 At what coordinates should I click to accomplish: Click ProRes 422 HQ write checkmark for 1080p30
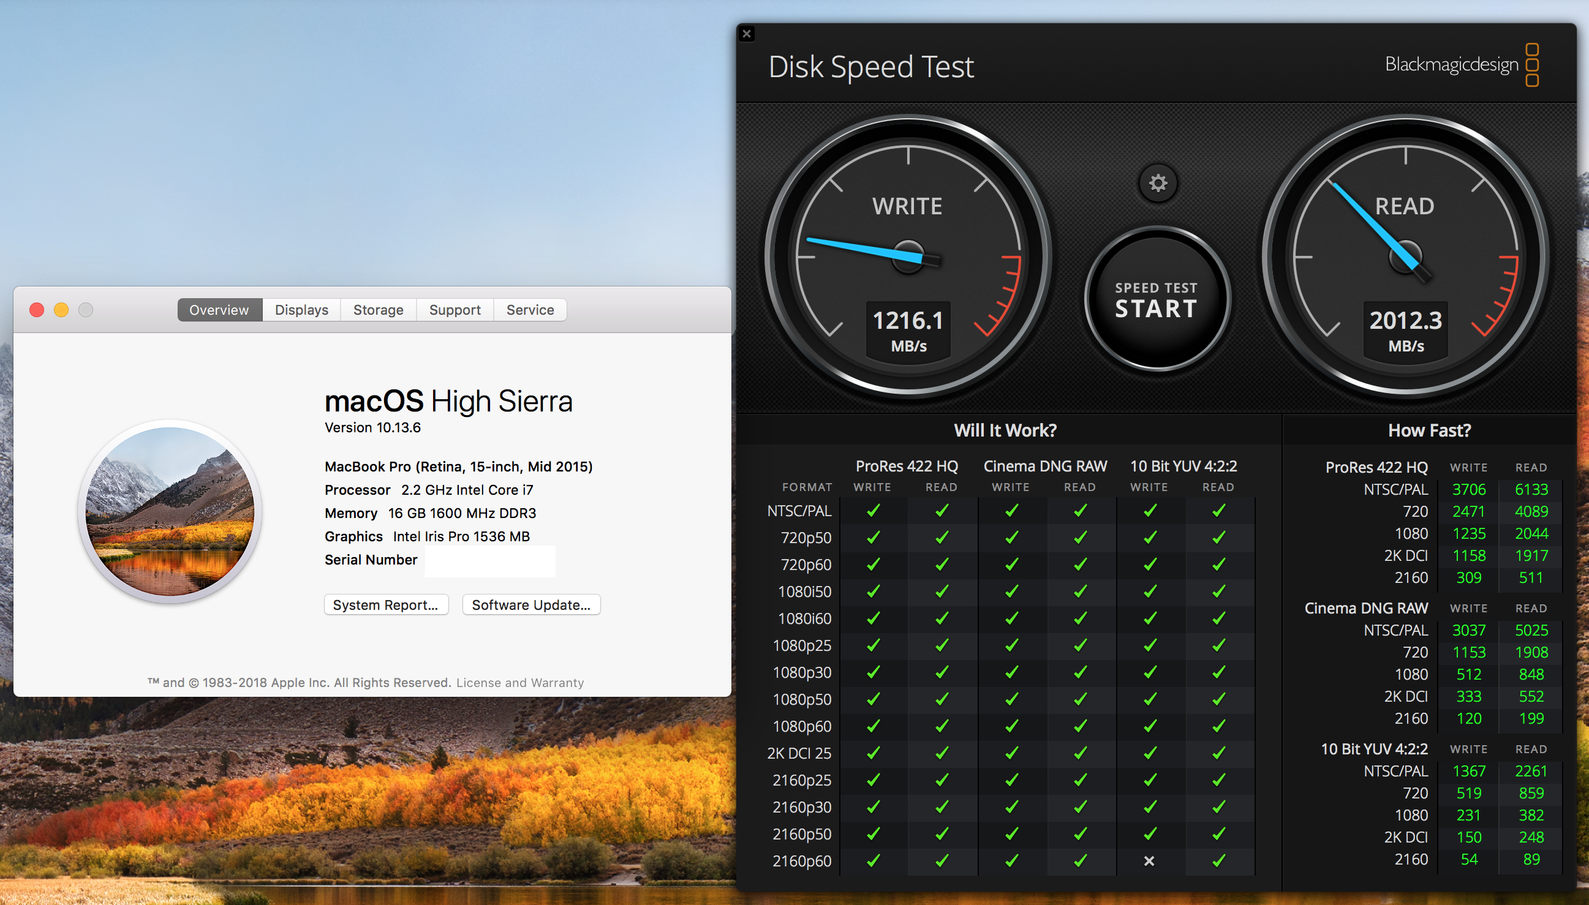pyautogui.click(x=873, y=672)
